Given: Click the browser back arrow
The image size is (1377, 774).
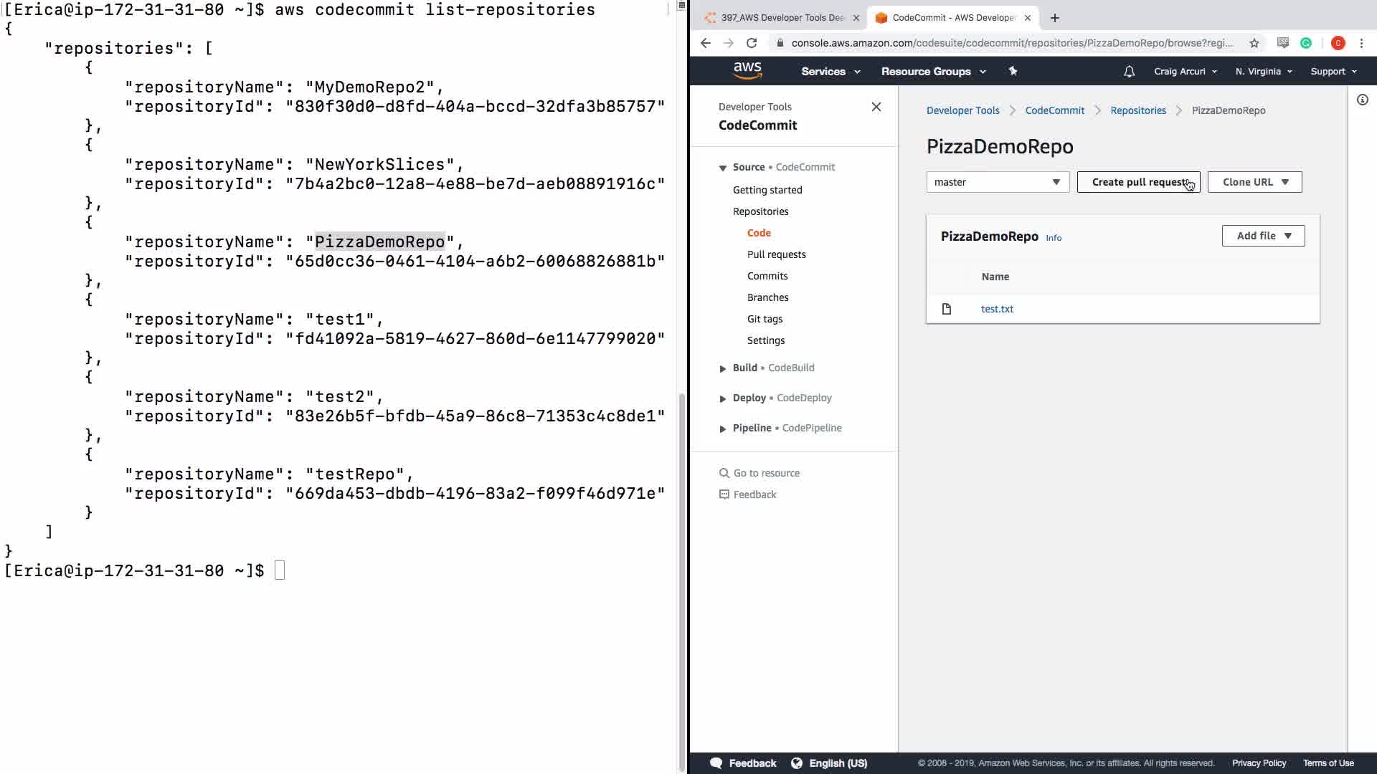Looking at the screenshot, I should [x=706, y=43].
